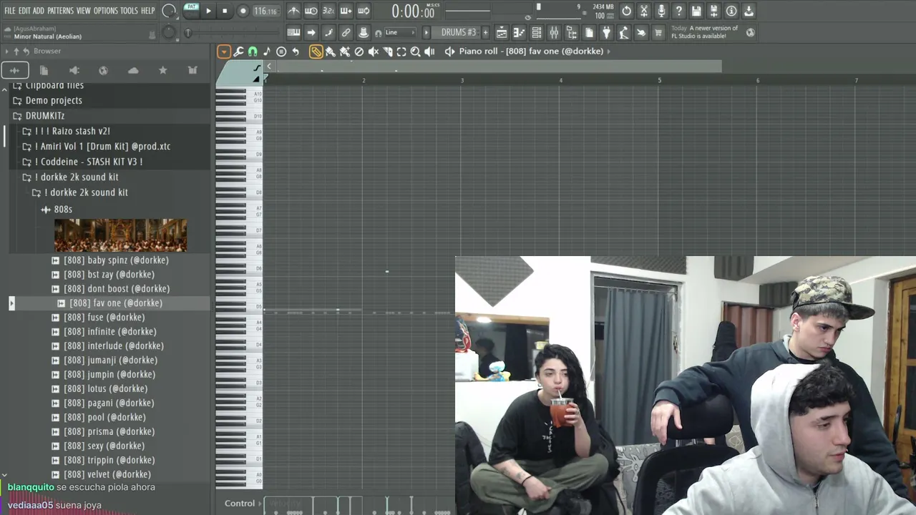Toggle the recording countdown button
The width and height of the screenshot is (916, 515).
pyautogui.click(x=328, y=11)
